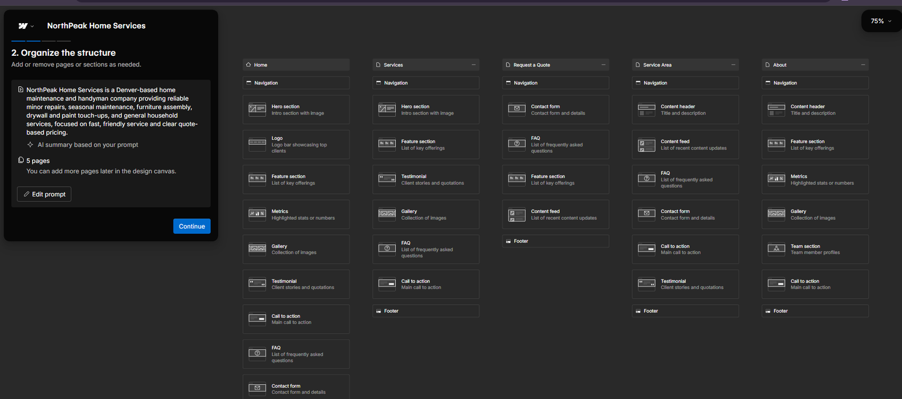
Task: Click the Edit prompt button
Action: tap(44, 194)
